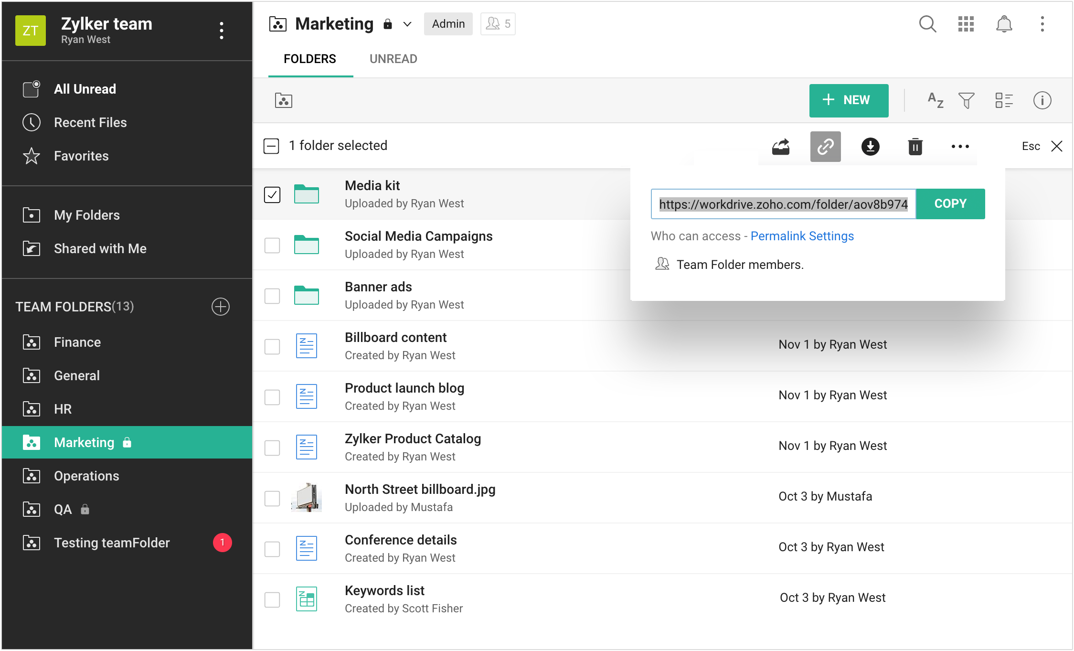The image size is (1074, 651).
Task: Toggle the select-all checkbox beside '1 folder selected'
Action: tap(271, 146)
